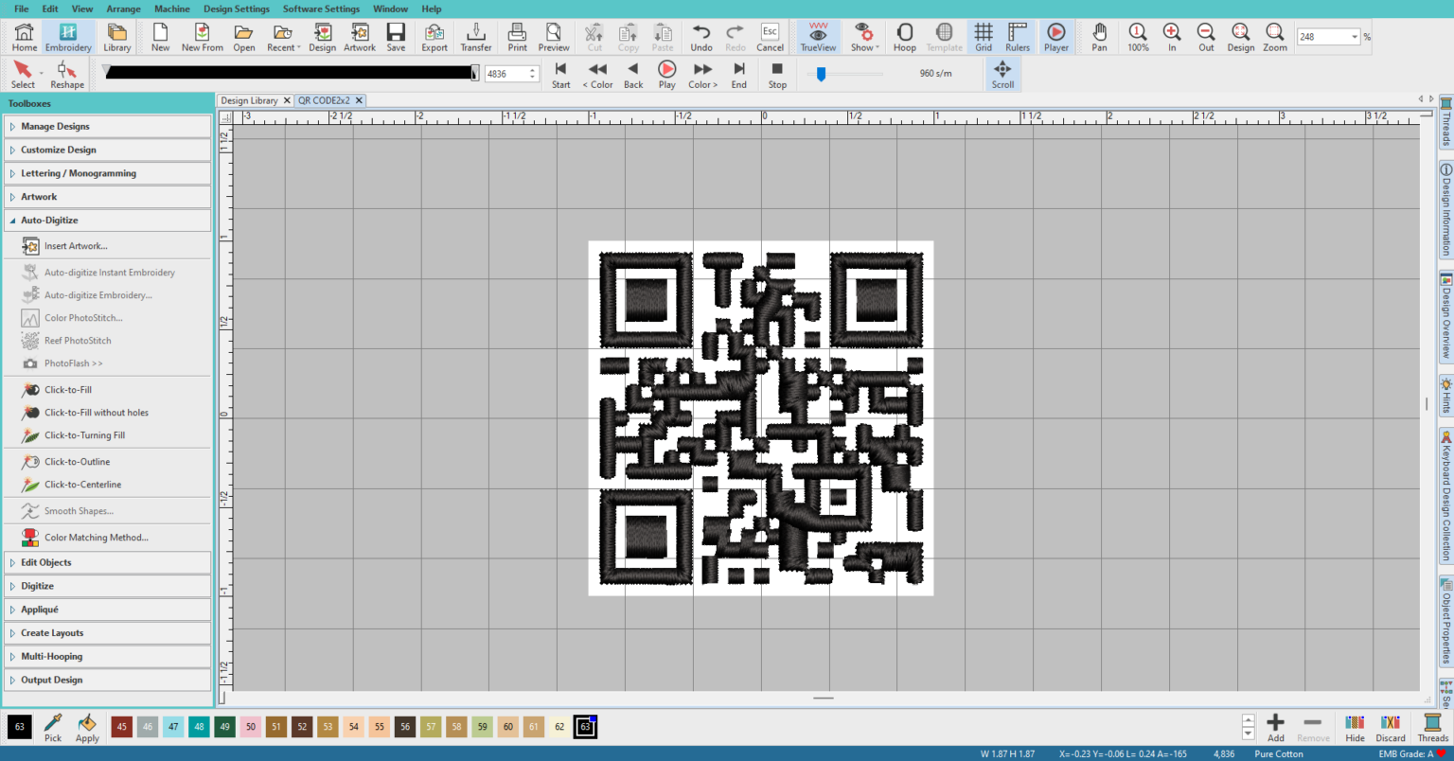Select color swatch 48 in the palette

pyautogui.click(x=198, y=726)
